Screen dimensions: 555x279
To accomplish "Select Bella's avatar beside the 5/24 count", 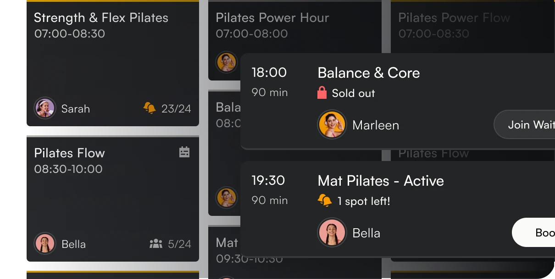I will pyautogui.click(x=45, y=244).
